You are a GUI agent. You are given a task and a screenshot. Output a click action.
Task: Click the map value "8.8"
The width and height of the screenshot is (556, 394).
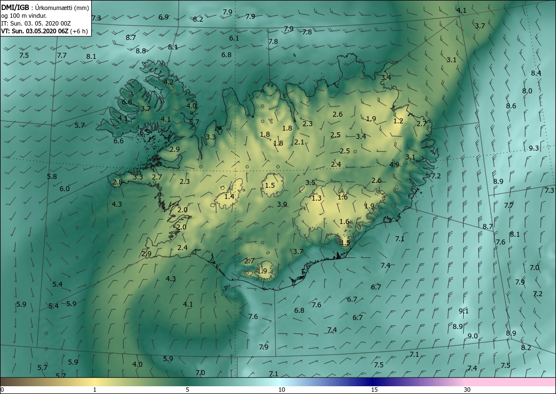click(x=141, y=51)
